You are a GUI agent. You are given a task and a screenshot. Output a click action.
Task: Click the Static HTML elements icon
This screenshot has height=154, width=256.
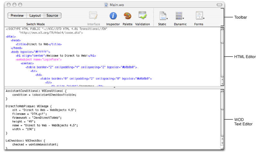pyautogui.click(x=163, y=16)
